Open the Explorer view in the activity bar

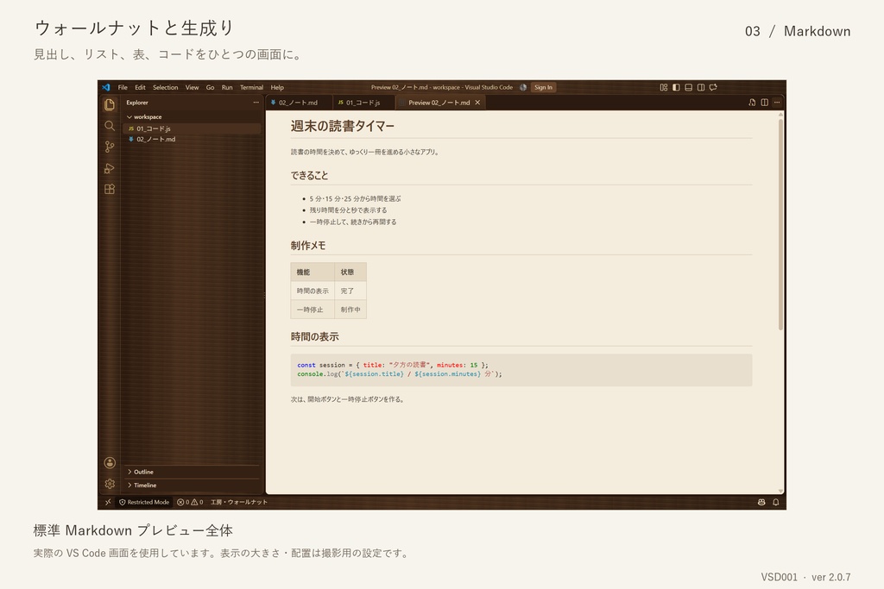coord(110,104)
